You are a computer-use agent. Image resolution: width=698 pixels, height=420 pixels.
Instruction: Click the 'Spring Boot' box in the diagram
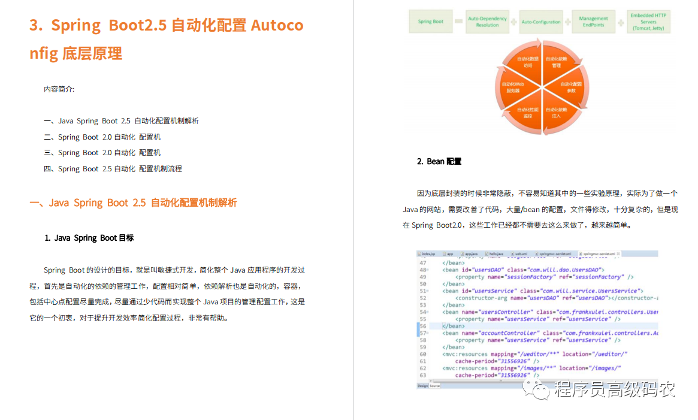tap(430, 22)
